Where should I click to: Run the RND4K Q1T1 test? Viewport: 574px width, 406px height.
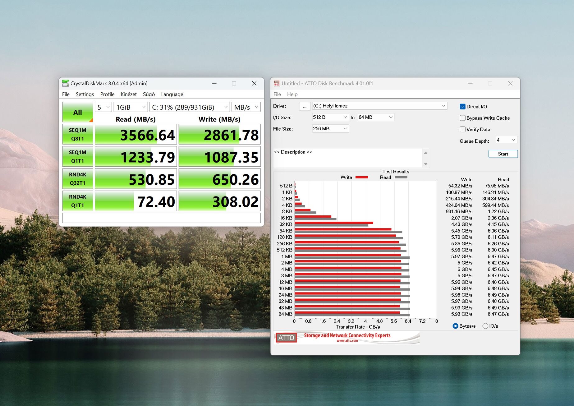(78, 201)
